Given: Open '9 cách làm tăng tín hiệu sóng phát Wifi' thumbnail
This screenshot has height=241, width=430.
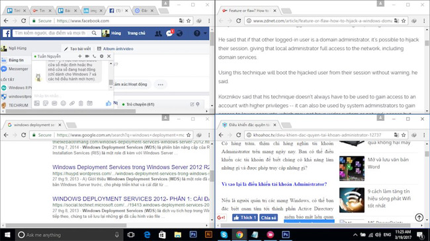Looking at the screenshot, I should pos(352,200).
